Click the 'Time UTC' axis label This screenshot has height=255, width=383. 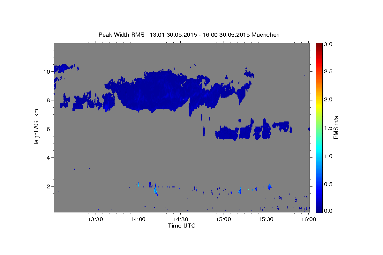182,226
